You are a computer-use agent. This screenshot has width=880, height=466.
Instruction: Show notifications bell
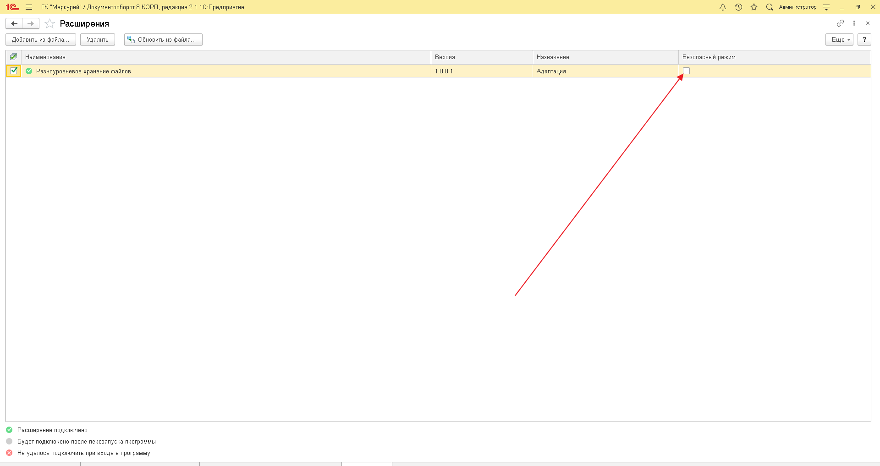(723, 7)
